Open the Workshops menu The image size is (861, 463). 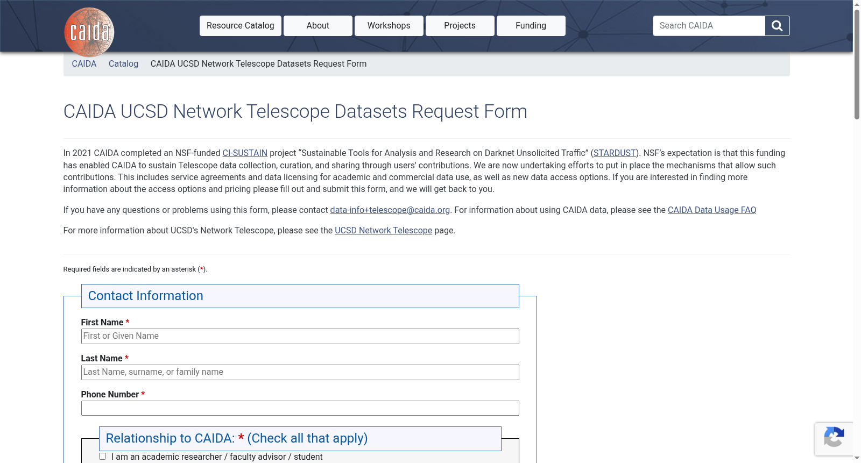[389, 26]
